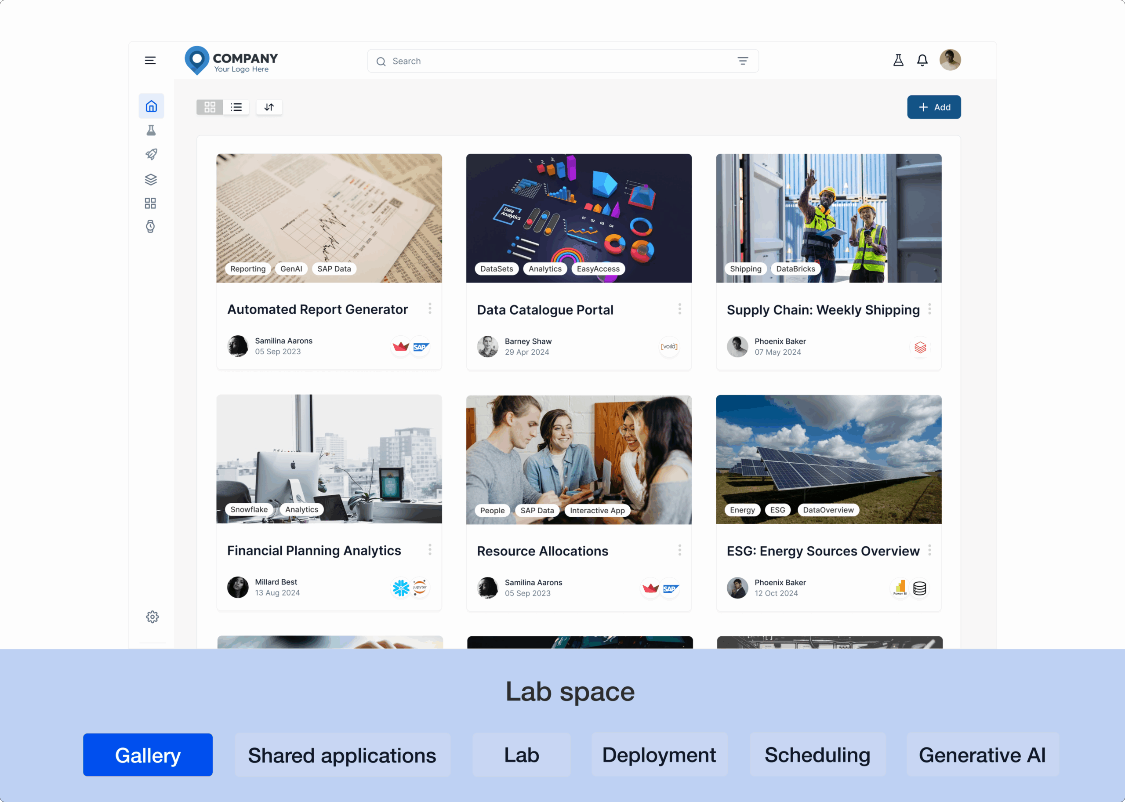Screen dimensions: 1125x802
Task: Select the Scheduling tab
Action: tap(817, 755)
